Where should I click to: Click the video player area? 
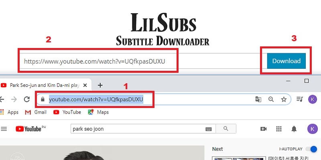(x=102, y=153)
